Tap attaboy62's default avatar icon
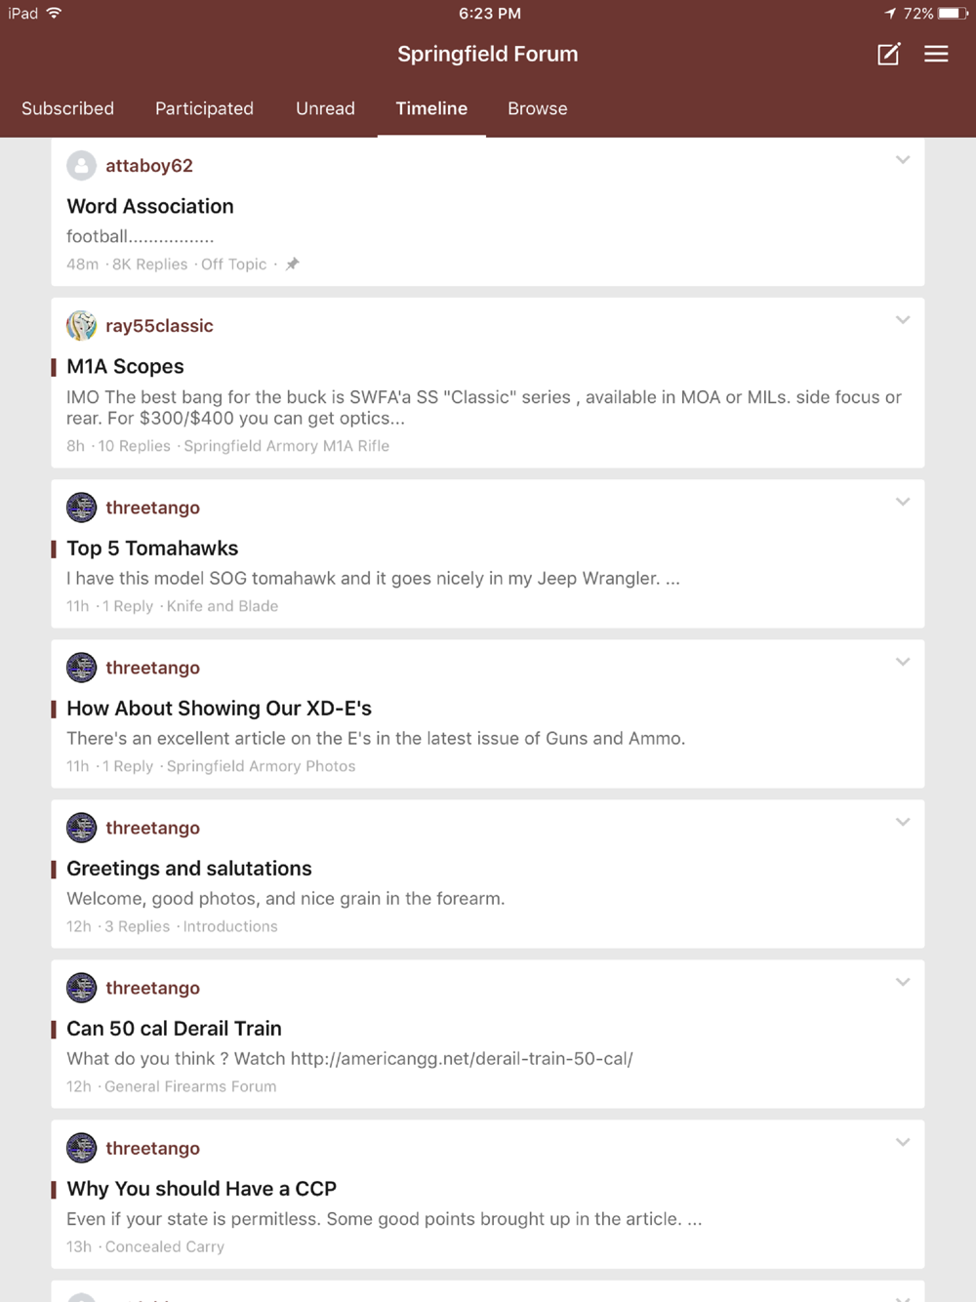Viewport: 976px width, 1302px height. pos(81,166)
